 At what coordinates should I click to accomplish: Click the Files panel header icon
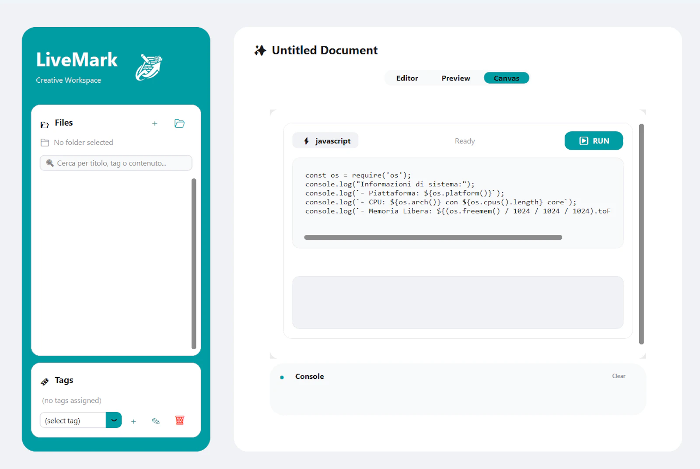(x=45, y=125)
